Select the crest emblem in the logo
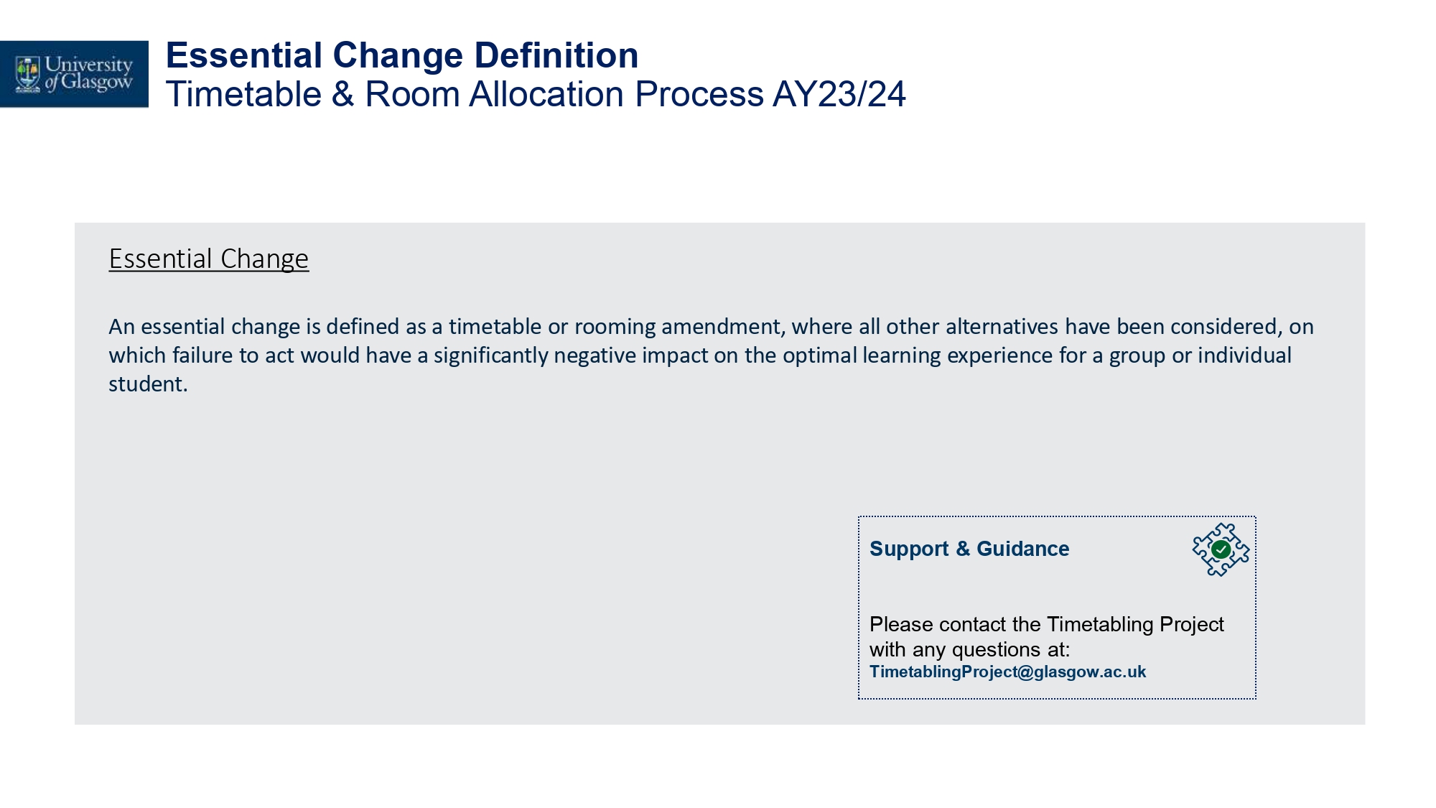This screenshot has width=1436, height=808. click(28, 74)
